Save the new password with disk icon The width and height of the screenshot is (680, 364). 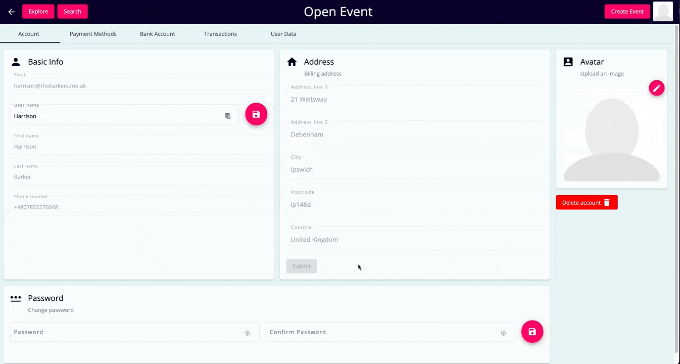coord(532,332)
